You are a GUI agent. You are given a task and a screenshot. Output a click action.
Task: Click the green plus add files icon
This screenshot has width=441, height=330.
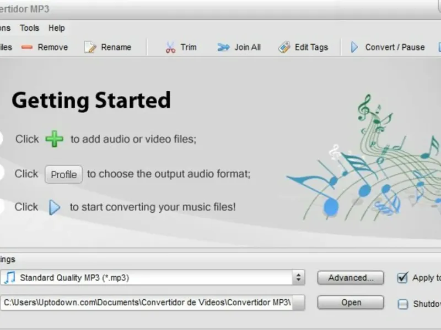pyautogui.click(x=54, y=139)
